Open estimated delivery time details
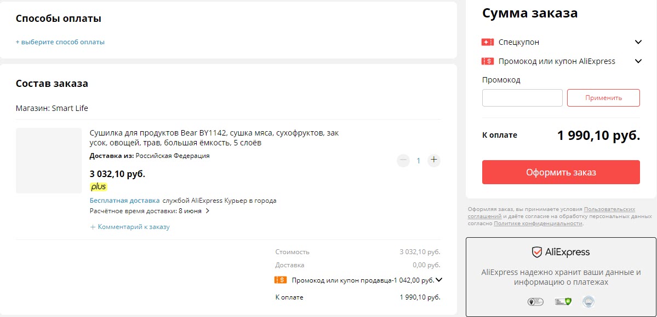 (207, 211)
